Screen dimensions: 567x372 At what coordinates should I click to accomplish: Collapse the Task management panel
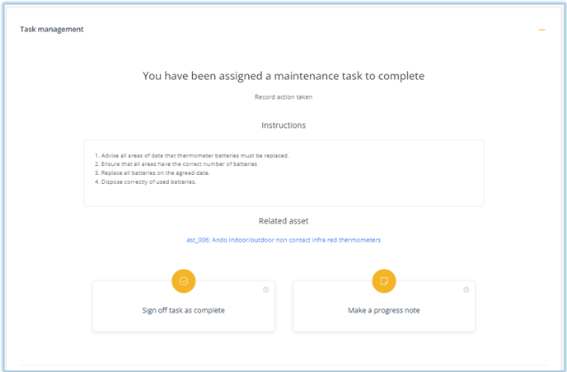click(x=541, y=30)
